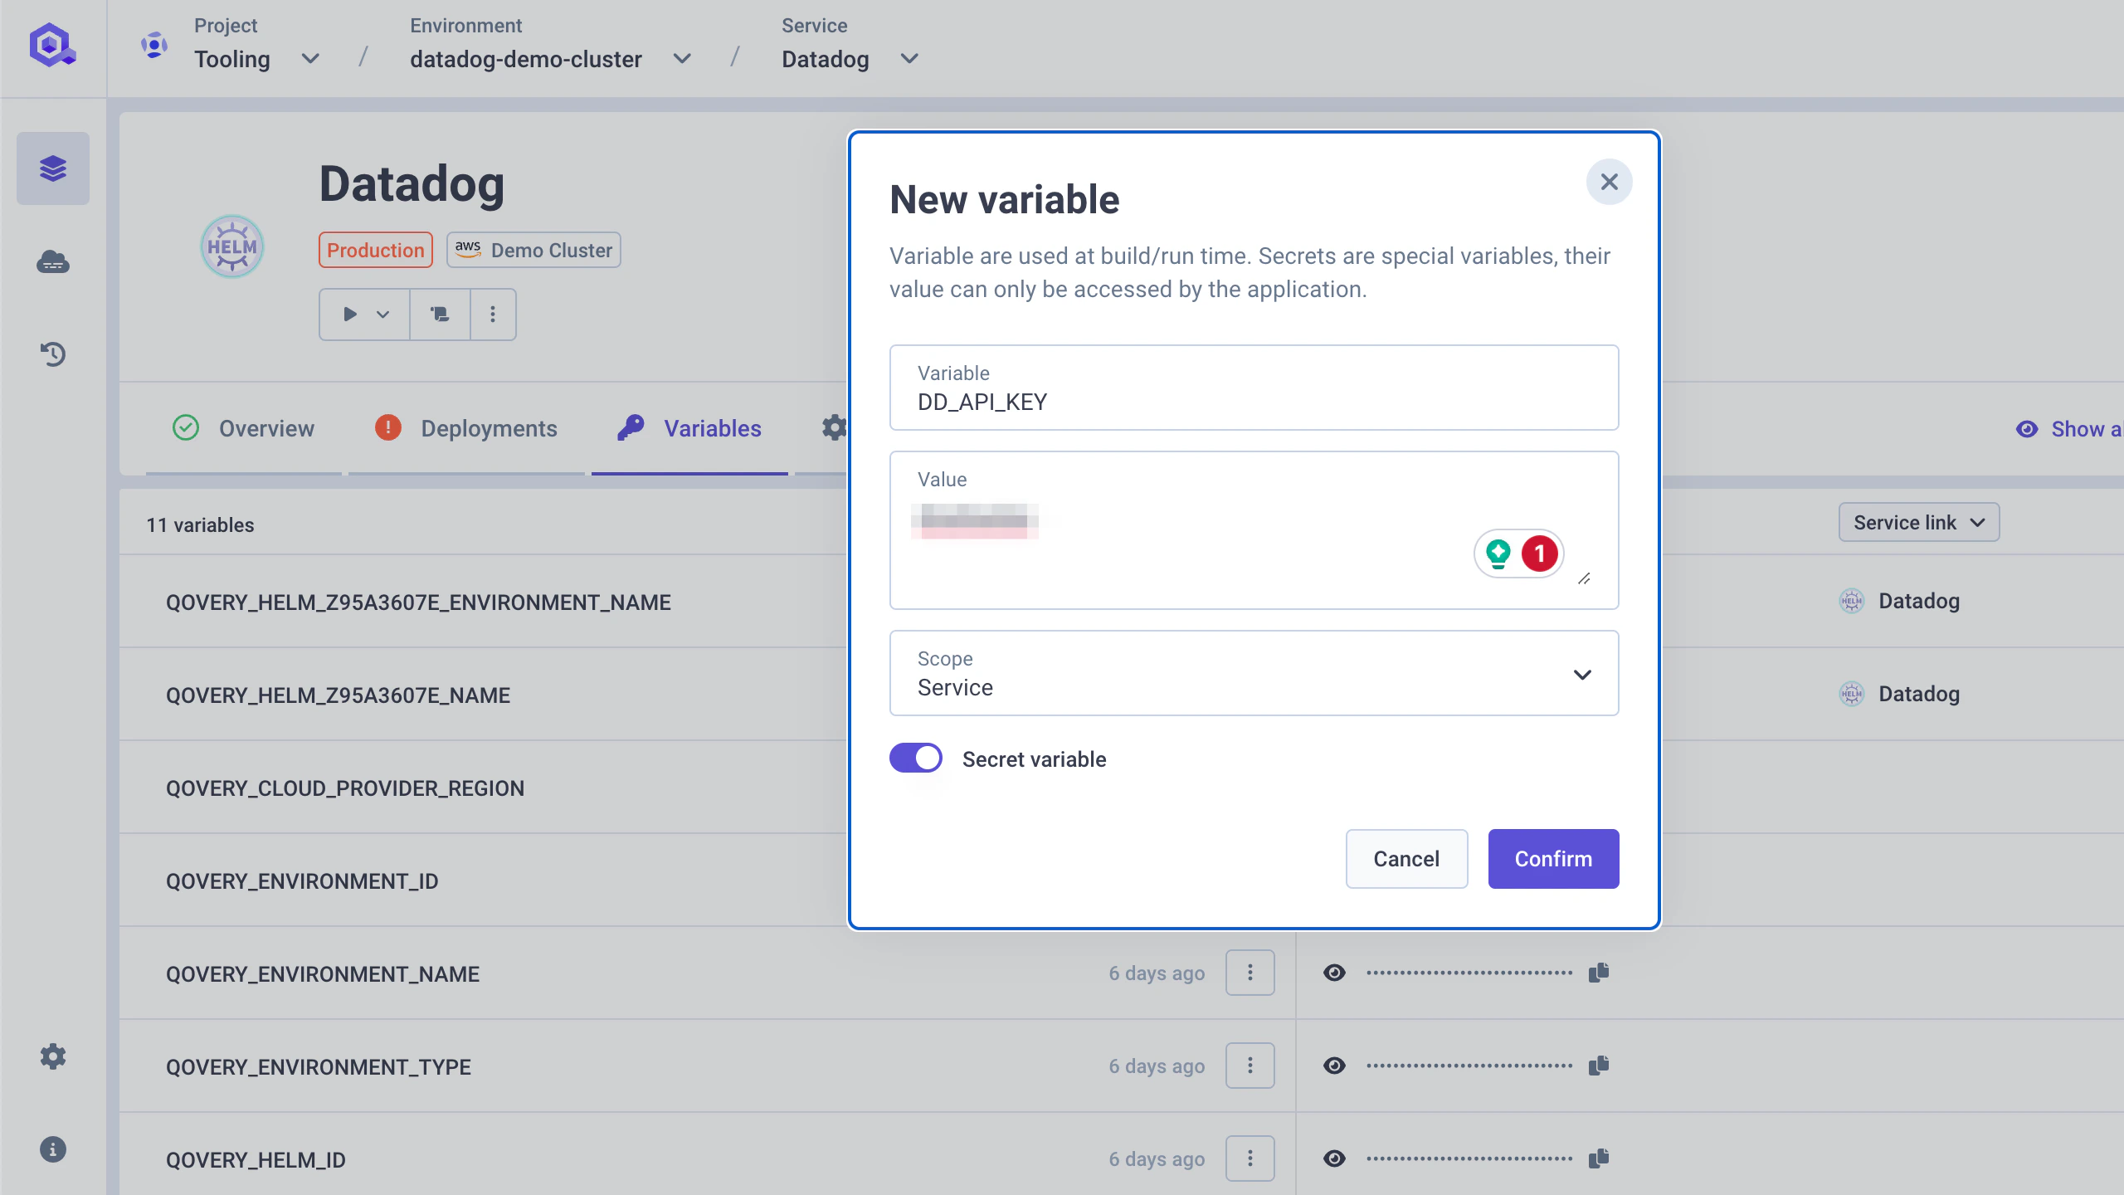Disable the Secret variable toggle
Screen dimensions: 2124x1195
[915, 757]
